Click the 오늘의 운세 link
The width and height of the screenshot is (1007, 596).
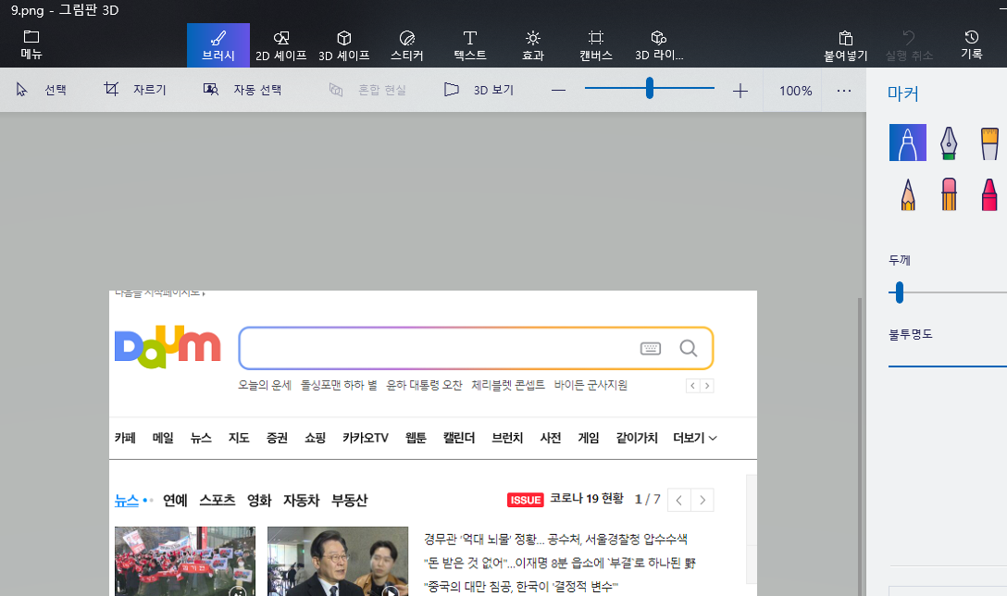(265, 385)
